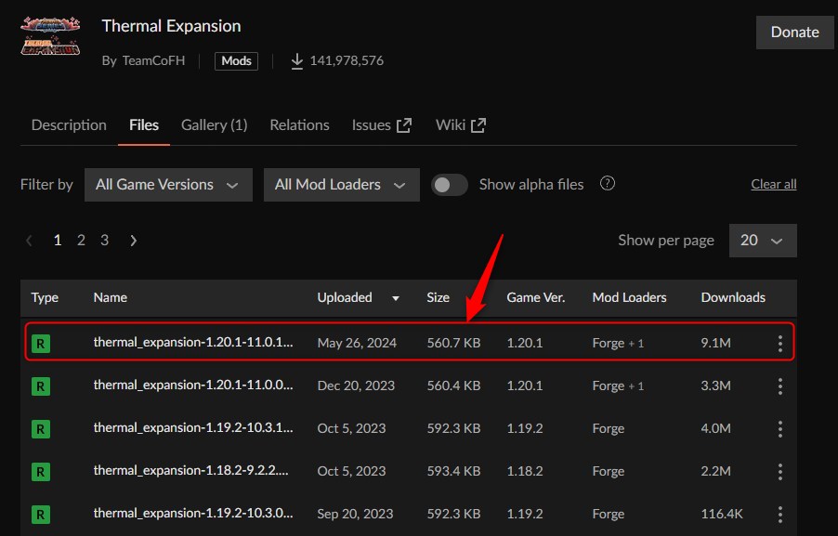Open the TeamCoFH author link
This screenshot has height=536, width=838.
point(153,60)
